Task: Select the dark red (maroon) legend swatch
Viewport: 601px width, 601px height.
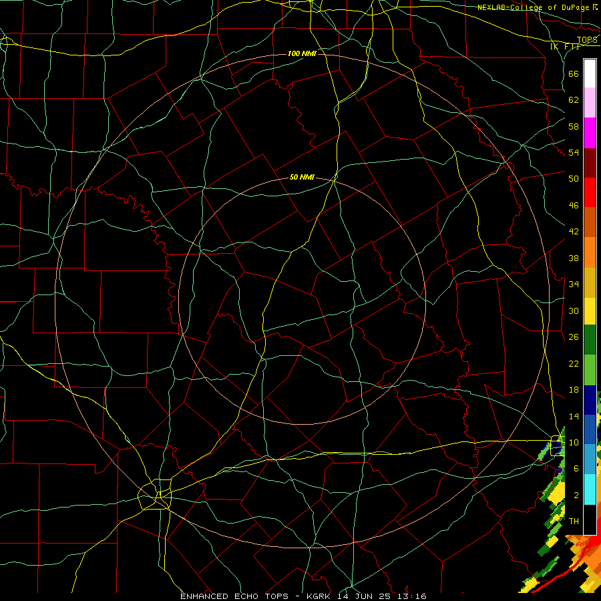Action: (590, 162)
